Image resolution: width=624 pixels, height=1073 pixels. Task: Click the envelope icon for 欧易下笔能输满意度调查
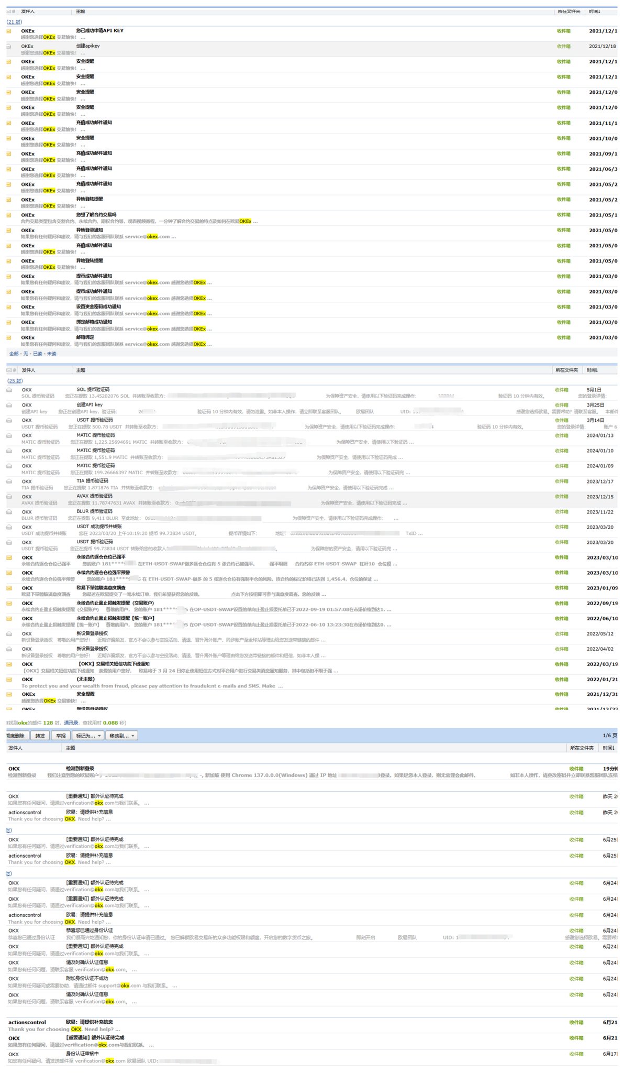coord(9,588)
